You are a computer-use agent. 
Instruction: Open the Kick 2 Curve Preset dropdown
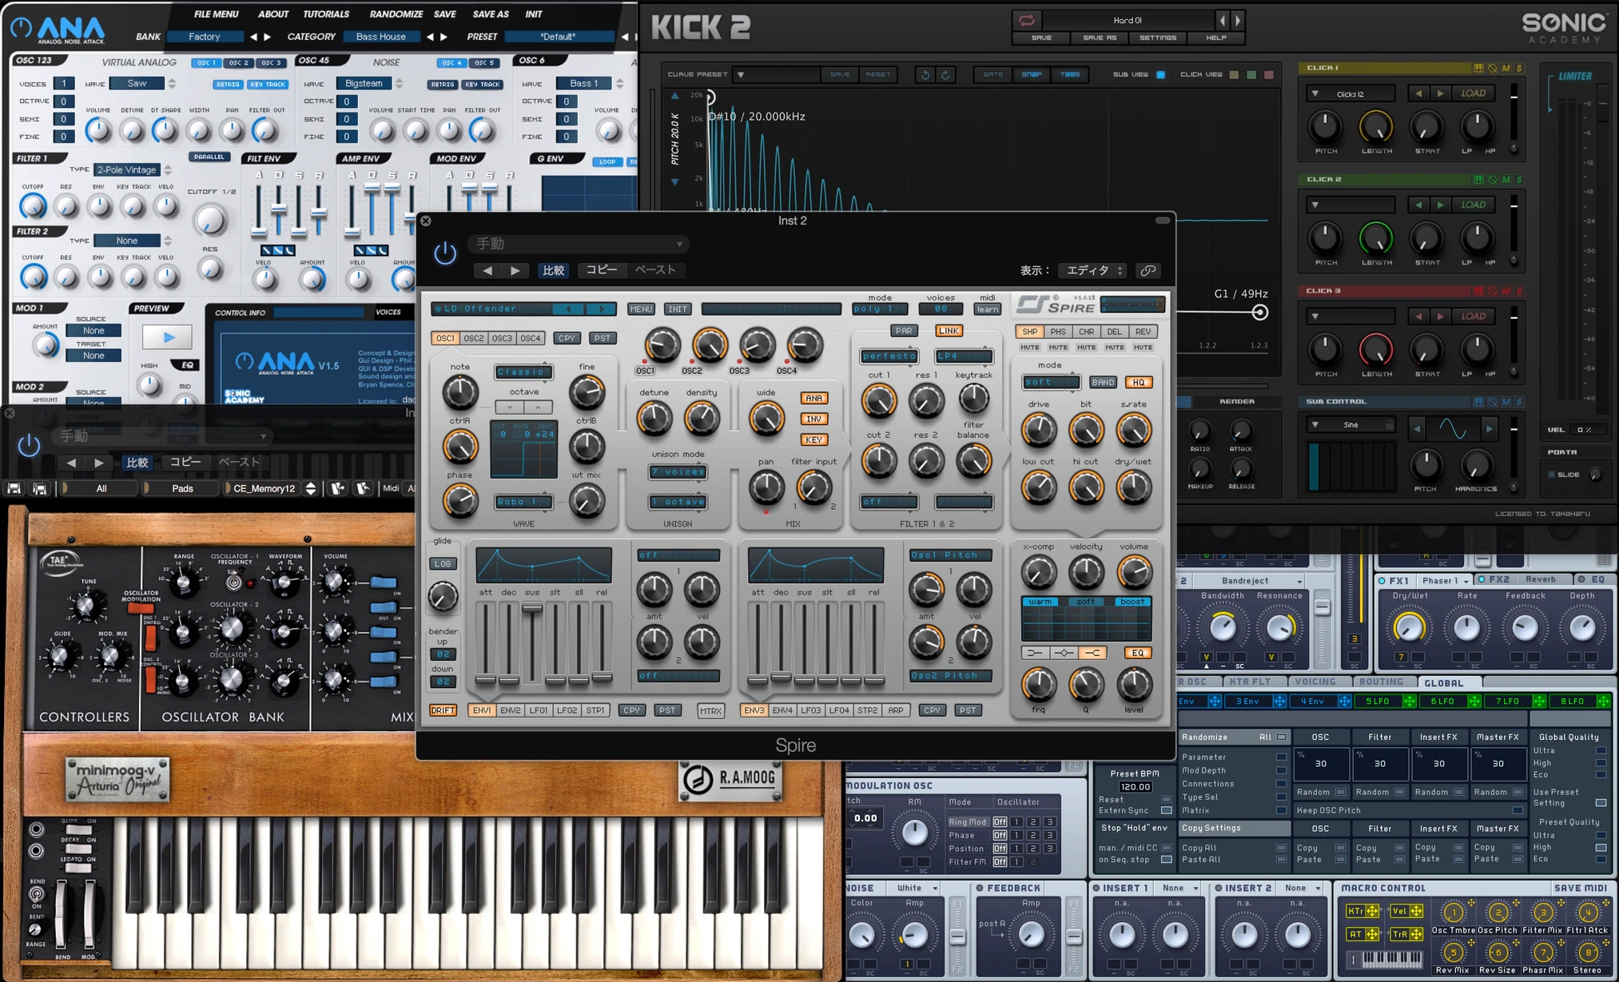click(x=775, y=74)
